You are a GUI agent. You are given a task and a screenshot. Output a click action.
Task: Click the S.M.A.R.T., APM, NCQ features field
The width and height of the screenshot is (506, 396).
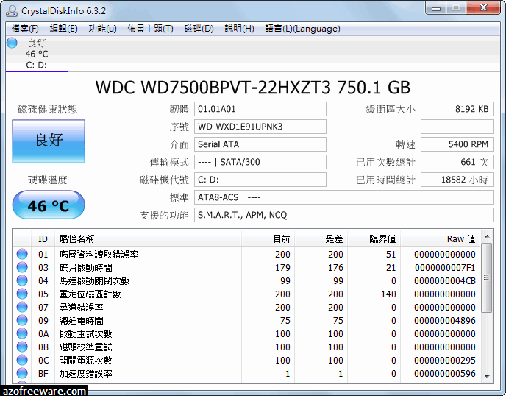coord(344,215)
